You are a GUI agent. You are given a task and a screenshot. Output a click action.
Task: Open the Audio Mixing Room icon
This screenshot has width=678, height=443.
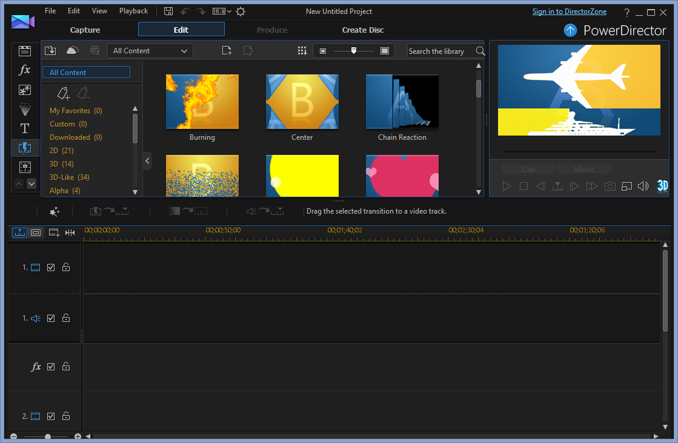click(x=25, y=167)
